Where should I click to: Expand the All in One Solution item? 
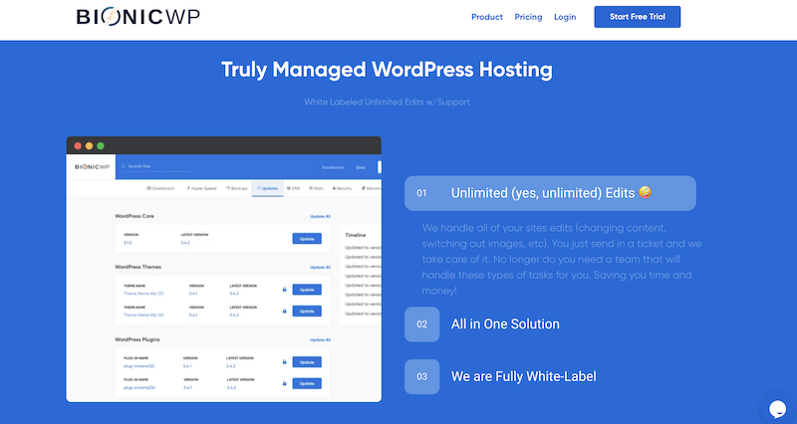(x=505, y=323)
